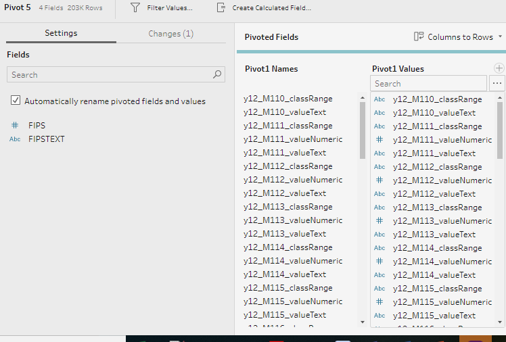The height and width of the screenshot is (342, 506).
Task: Open the ellipsis options next to Pivot1 Values search
Action: (497, 84)
